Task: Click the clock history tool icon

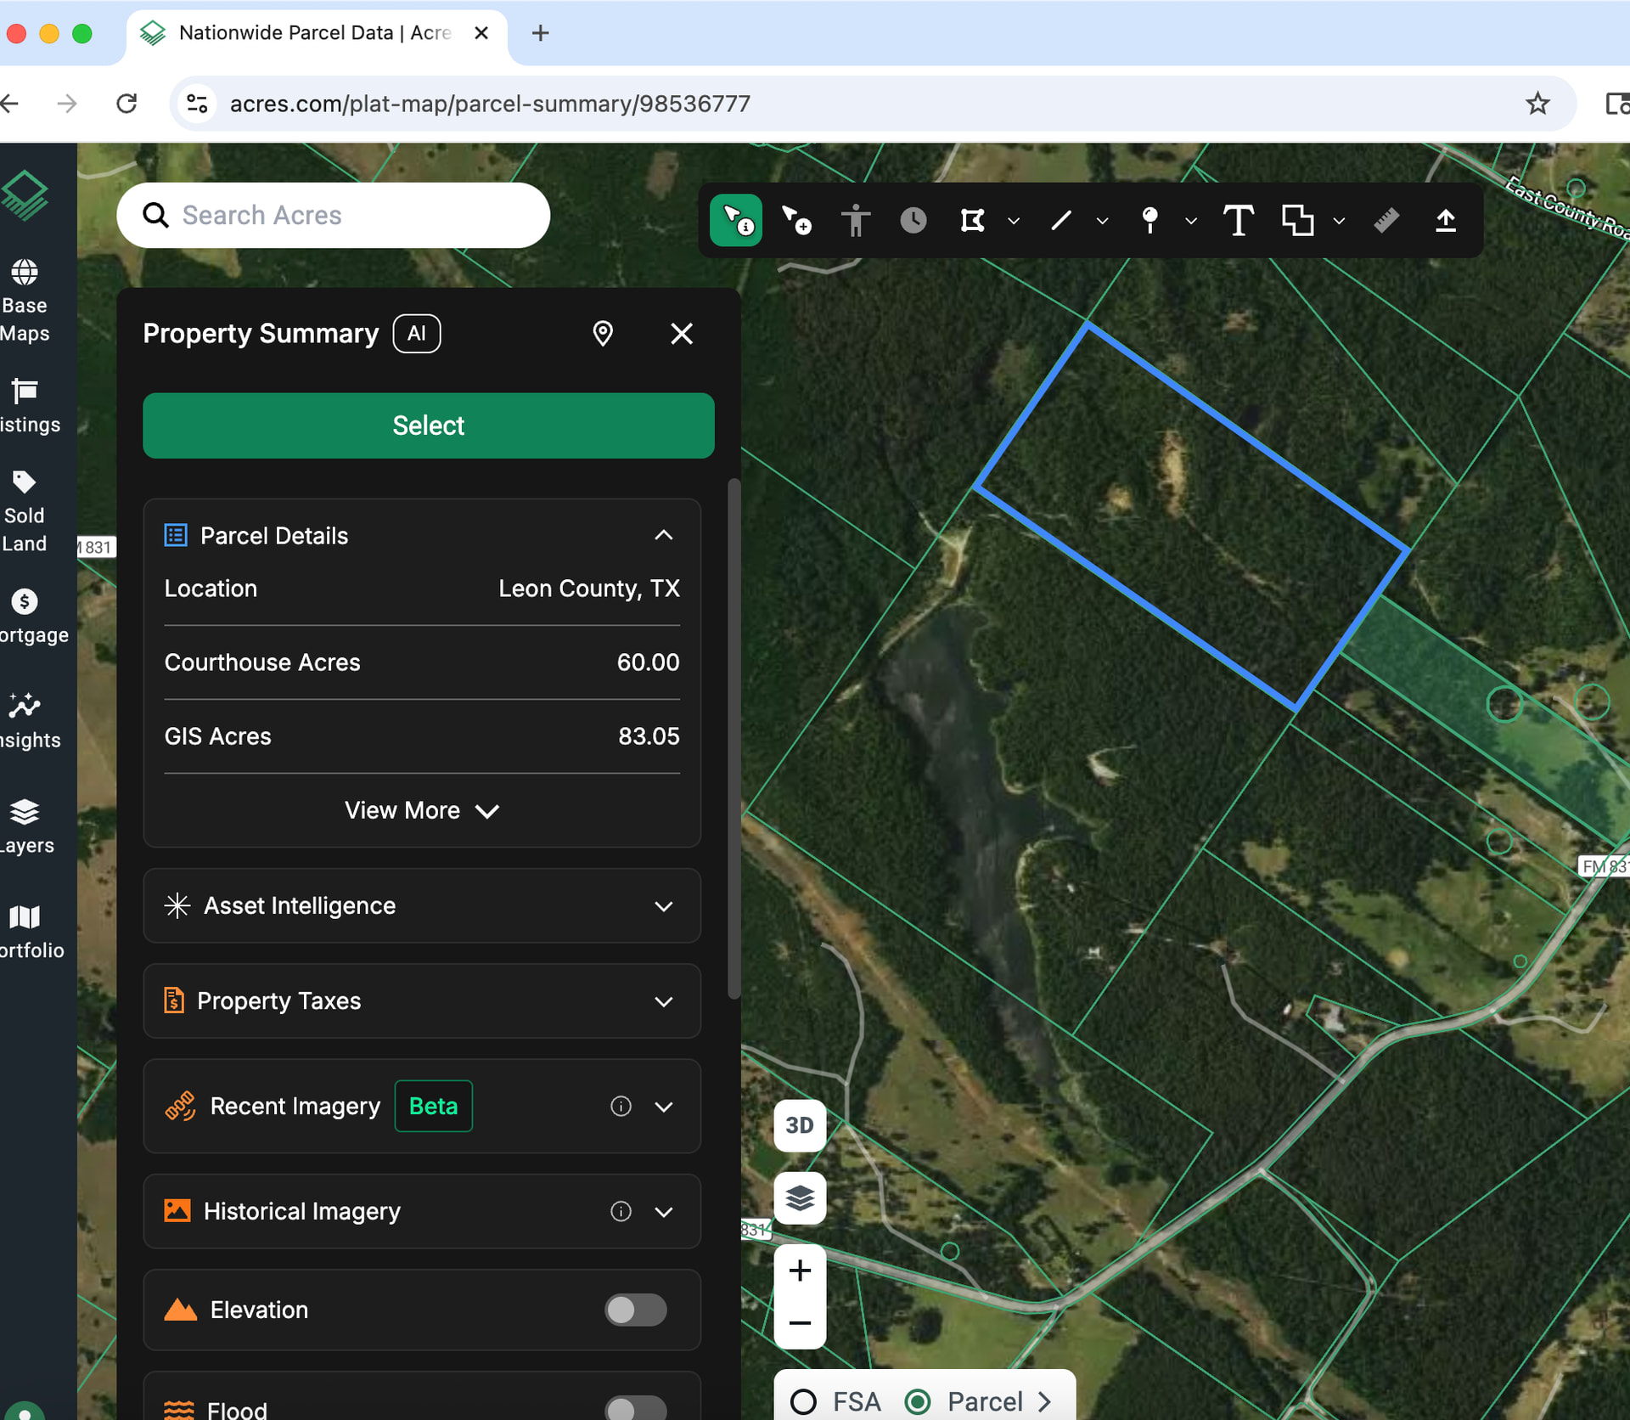Action: point(913,221)
